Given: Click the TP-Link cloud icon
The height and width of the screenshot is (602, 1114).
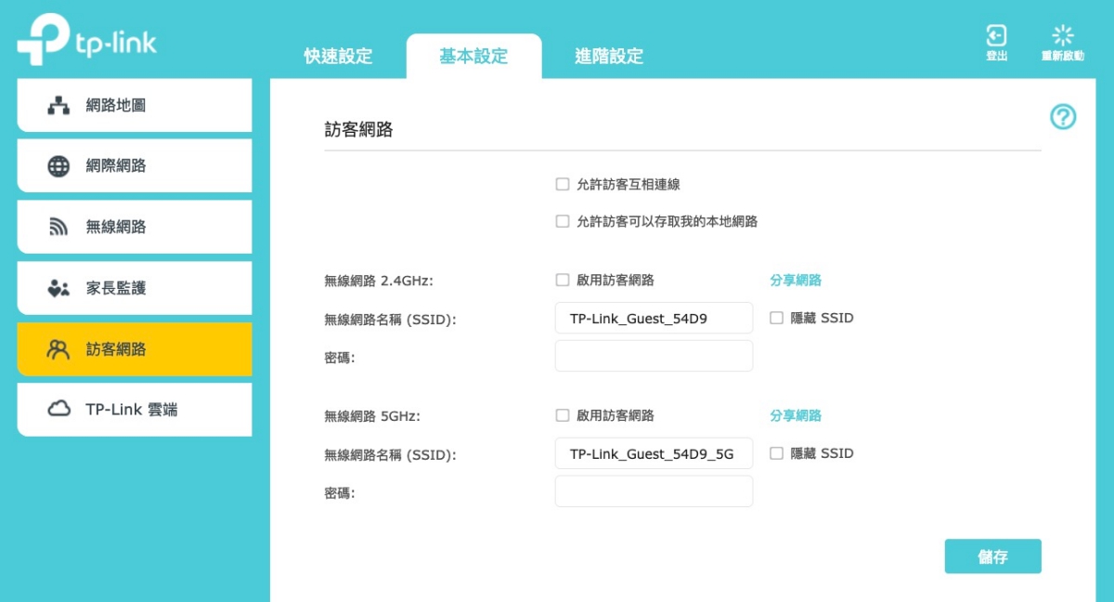Looking at the screenshot, I should pyautogui.click(x=58, y=410).
